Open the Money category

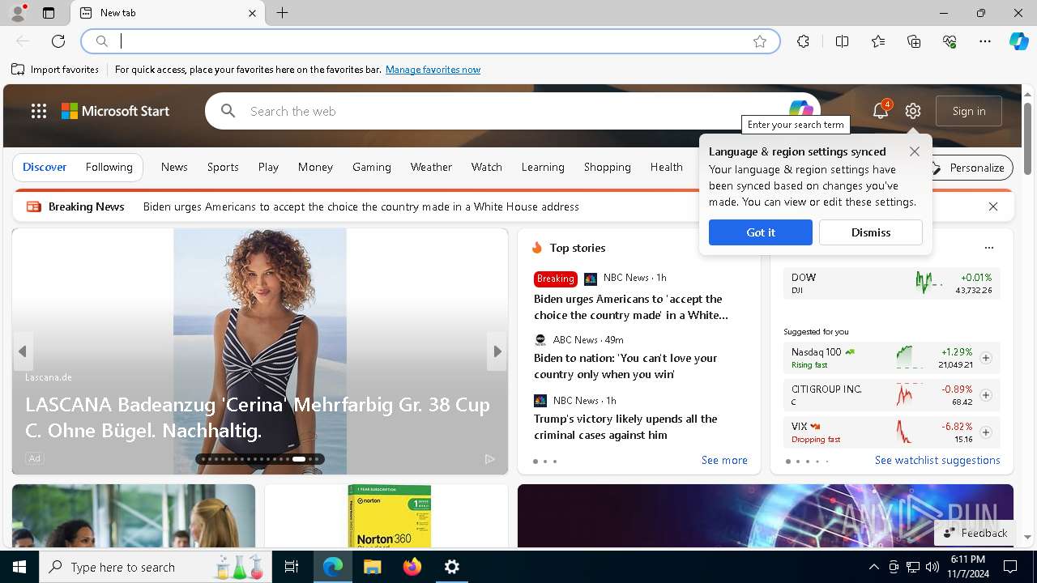(x=315, y=167)
